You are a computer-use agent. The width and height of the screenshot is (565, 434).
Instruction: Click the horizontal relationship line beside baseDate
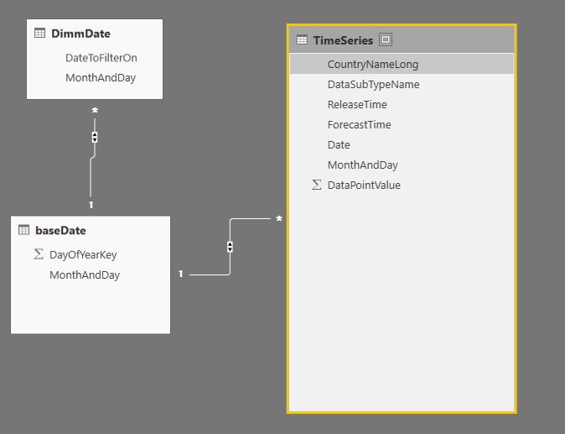tap(209, 275)
